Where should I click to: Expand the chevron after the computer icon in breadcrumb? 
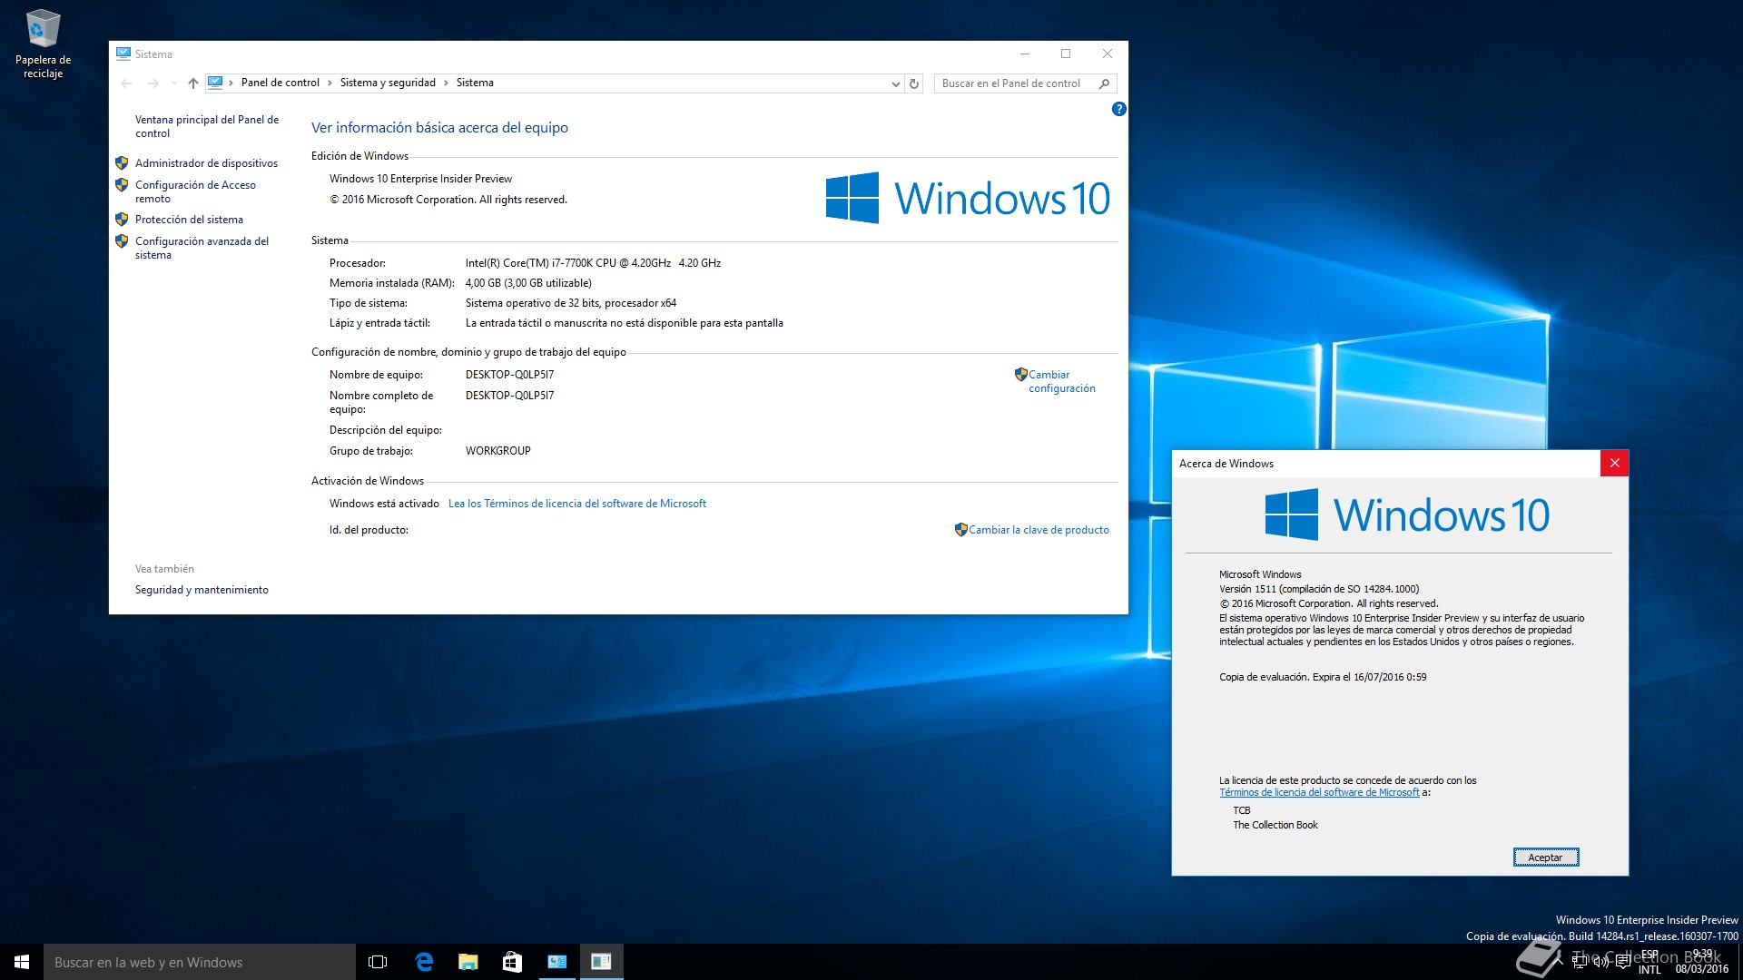pyautogui.click(x=231, y=83)
